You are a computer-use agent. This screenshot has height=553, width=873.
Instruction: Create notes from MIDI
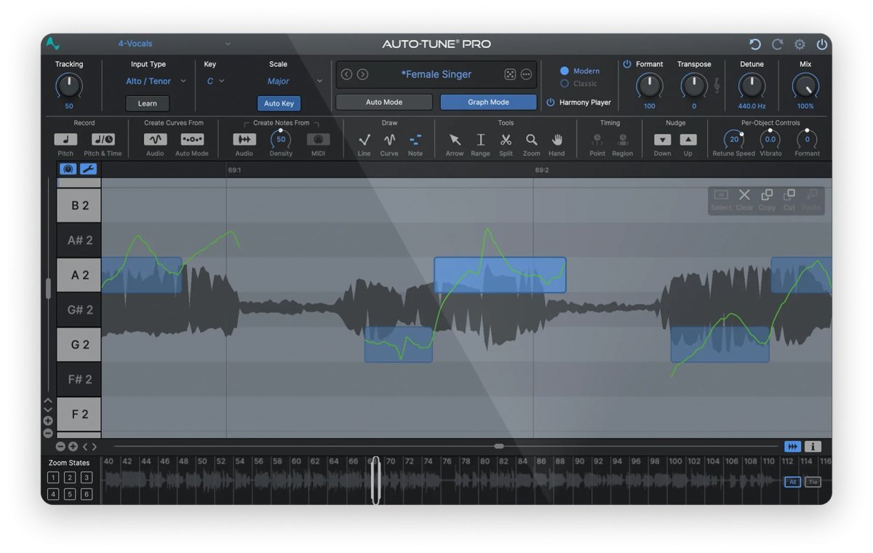[318, 140]
